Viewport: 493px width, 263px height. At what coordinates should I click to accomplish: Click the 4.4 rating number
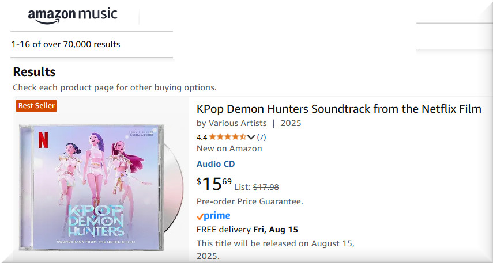coord(202,137)
